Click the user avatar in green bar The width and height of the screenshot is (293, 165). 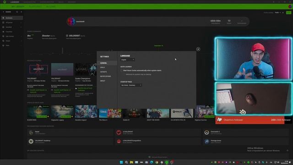click(x=290, y=6)
